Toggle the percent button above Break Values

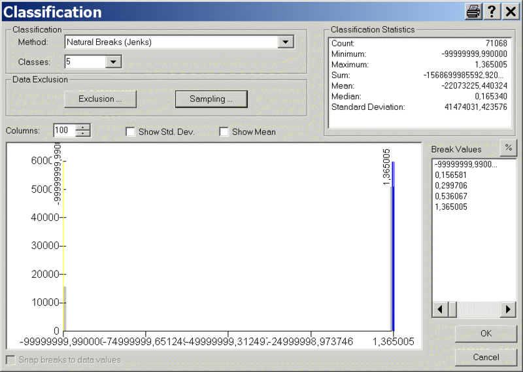[509, 148]
